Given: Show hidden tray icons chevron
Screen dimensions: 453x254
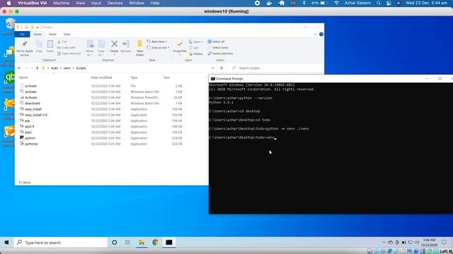Looking at the screenshot, I should [384, 243].
